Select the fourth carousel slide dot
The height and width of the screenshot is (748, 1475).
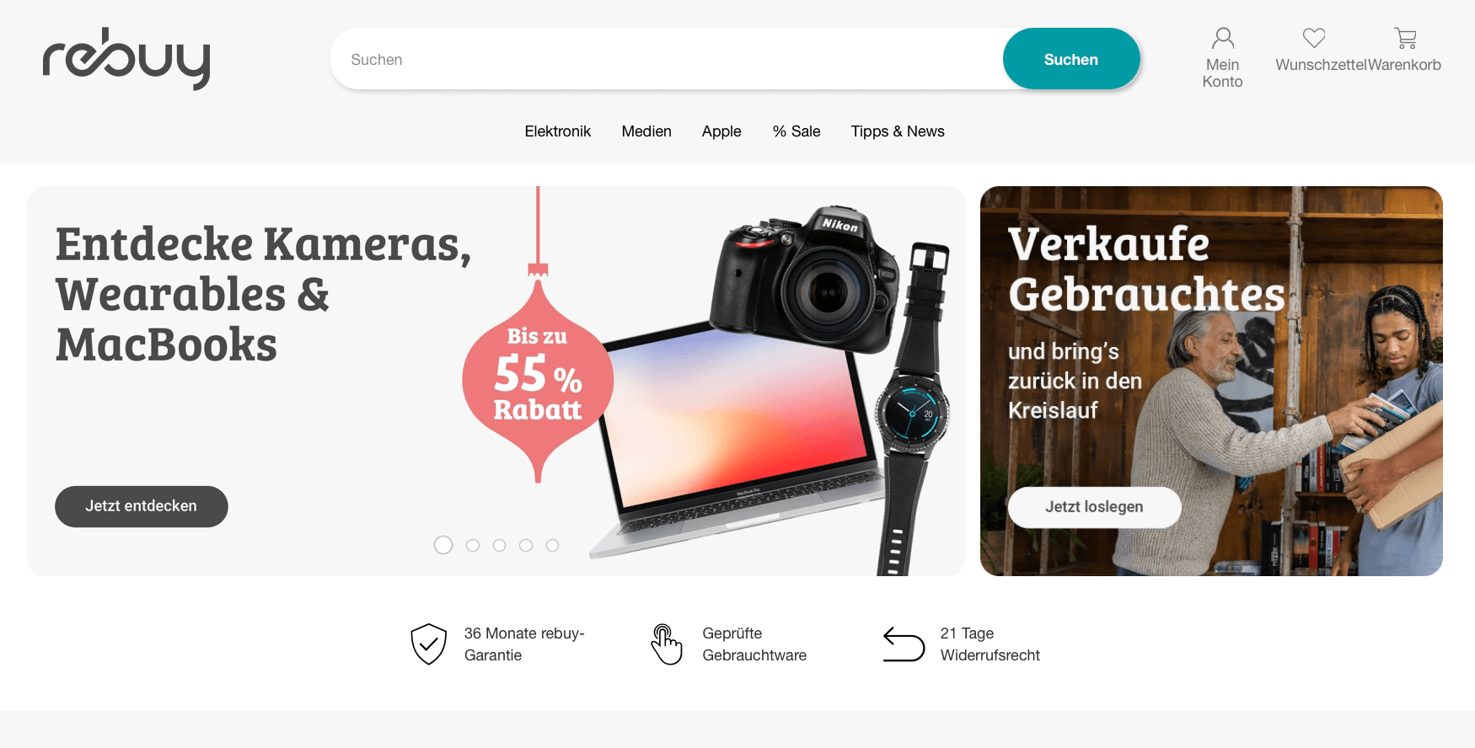click(x=526, y=545)
